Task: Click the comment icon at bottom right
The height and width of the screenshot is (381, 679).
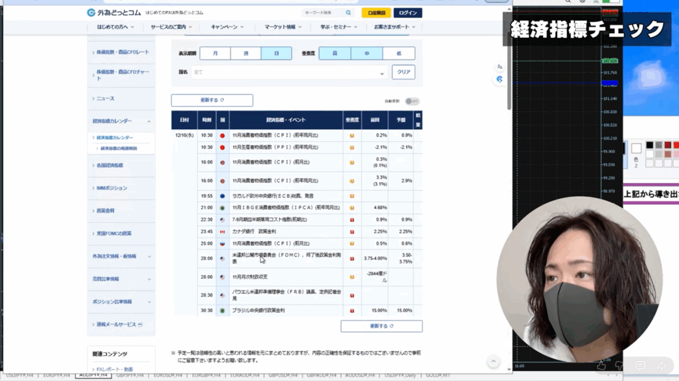Action: tap(641, 365)
